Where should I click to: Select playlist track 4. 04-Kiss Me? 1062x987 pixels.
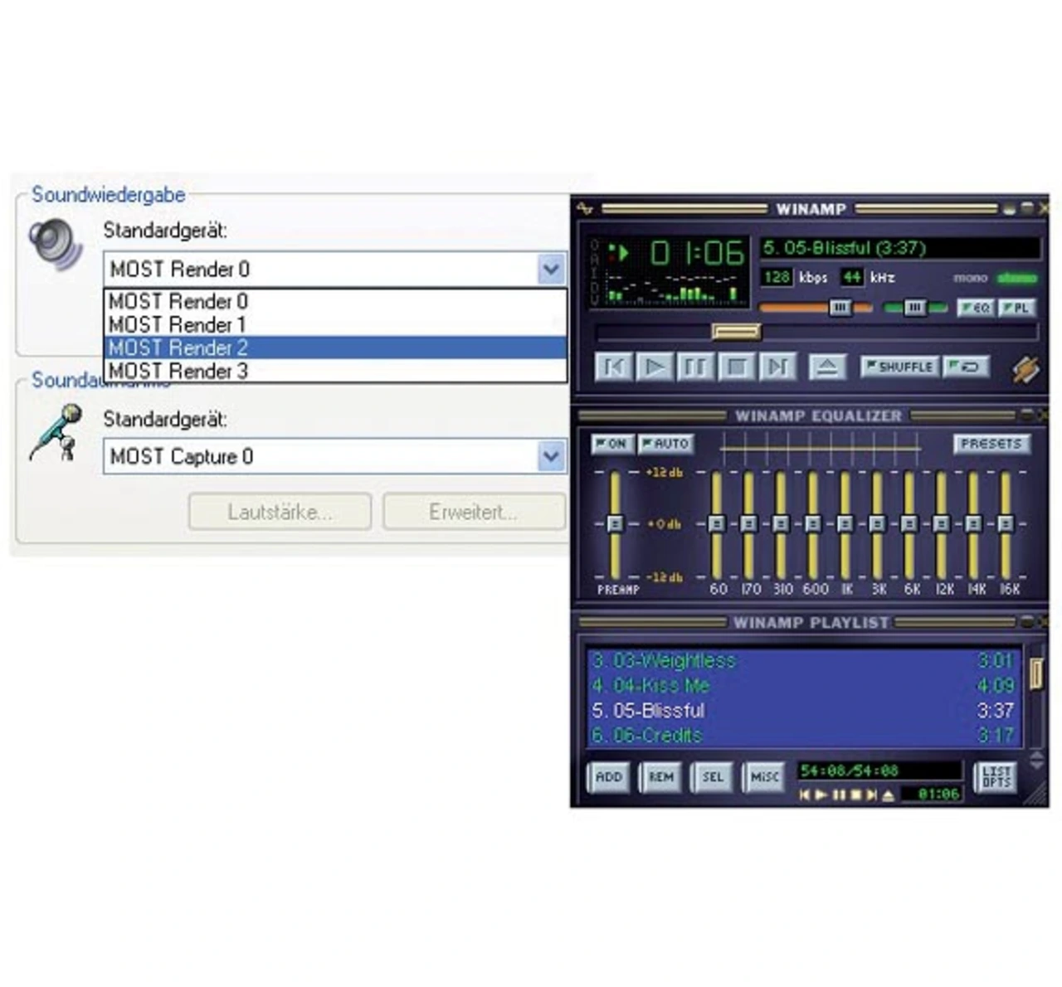coord(802,686)
